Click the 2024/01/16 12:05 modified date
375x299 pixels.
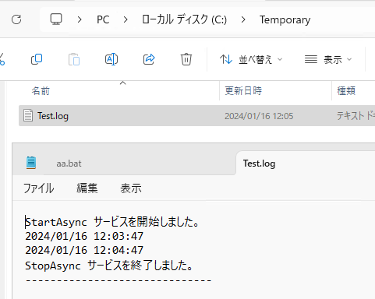[x=259, y=116]
